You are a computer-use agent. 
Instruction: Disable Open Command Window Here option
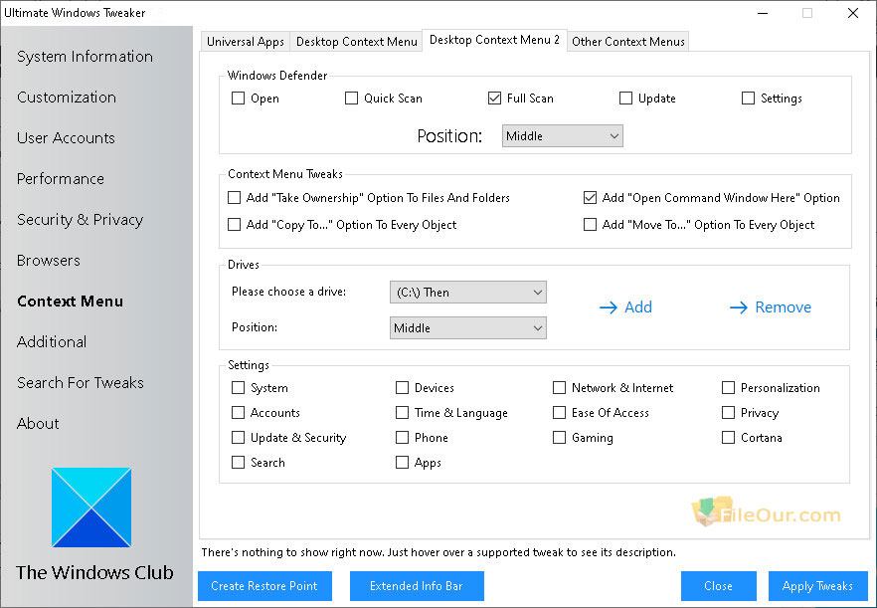pos(590,198)
